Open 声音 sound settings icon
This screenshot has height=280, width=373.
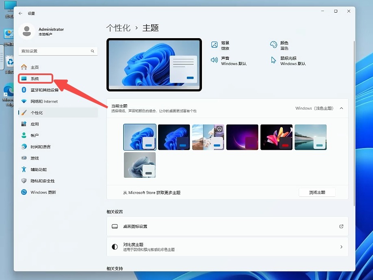pos(215,60)
